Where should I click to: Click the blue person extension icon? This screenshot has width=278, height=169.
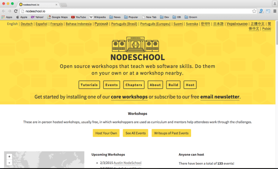coord(261,11)
